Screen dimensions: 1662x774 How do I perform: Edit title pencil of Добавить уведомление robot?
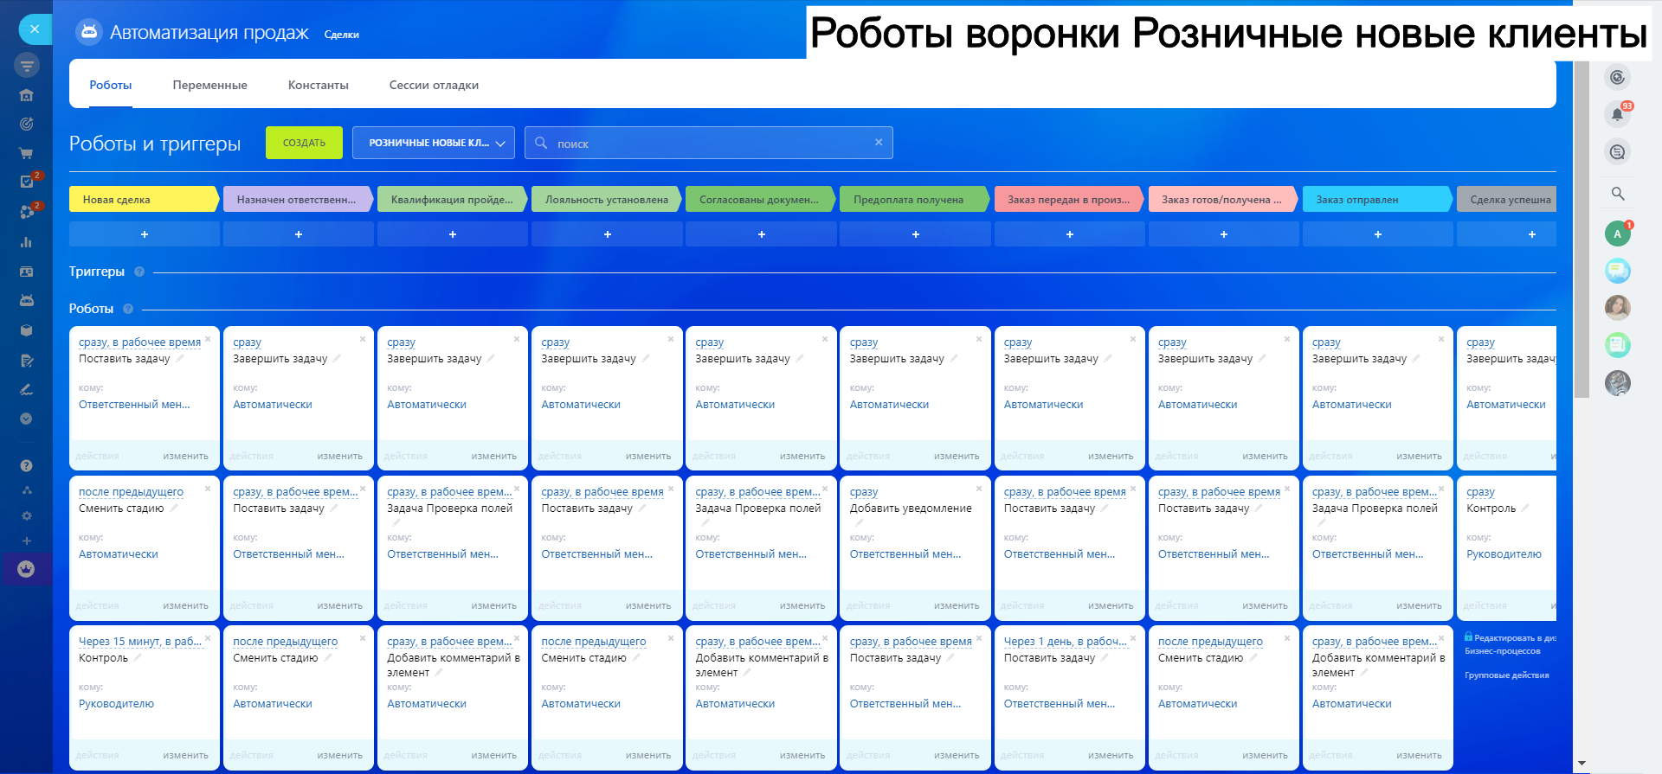click(859, 521)
